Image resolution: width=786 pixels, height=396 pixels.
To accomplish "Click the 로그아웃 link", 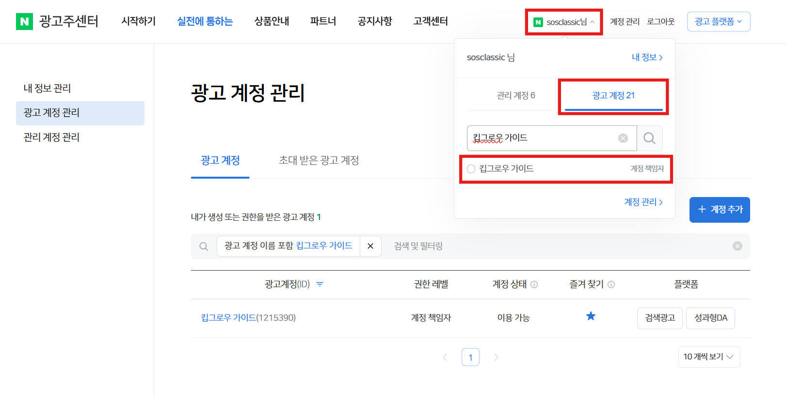I will click(x=660, y=21).
